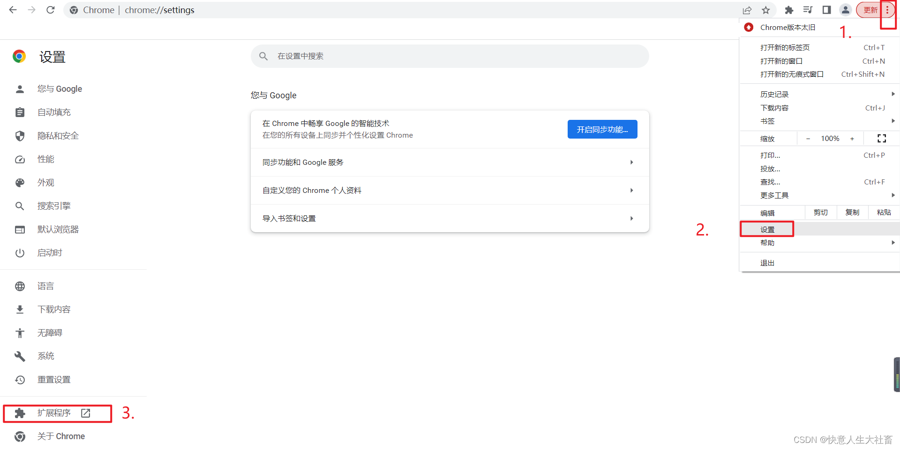Image resolution: width=900 pixels, height=449 pixels.
Task: Click the three-dot Chrome menu icon
Action: tap(887, 10)
